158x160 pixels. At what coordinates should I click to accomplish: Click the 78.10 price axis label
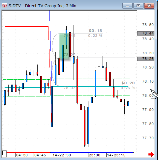click(148, 81)
